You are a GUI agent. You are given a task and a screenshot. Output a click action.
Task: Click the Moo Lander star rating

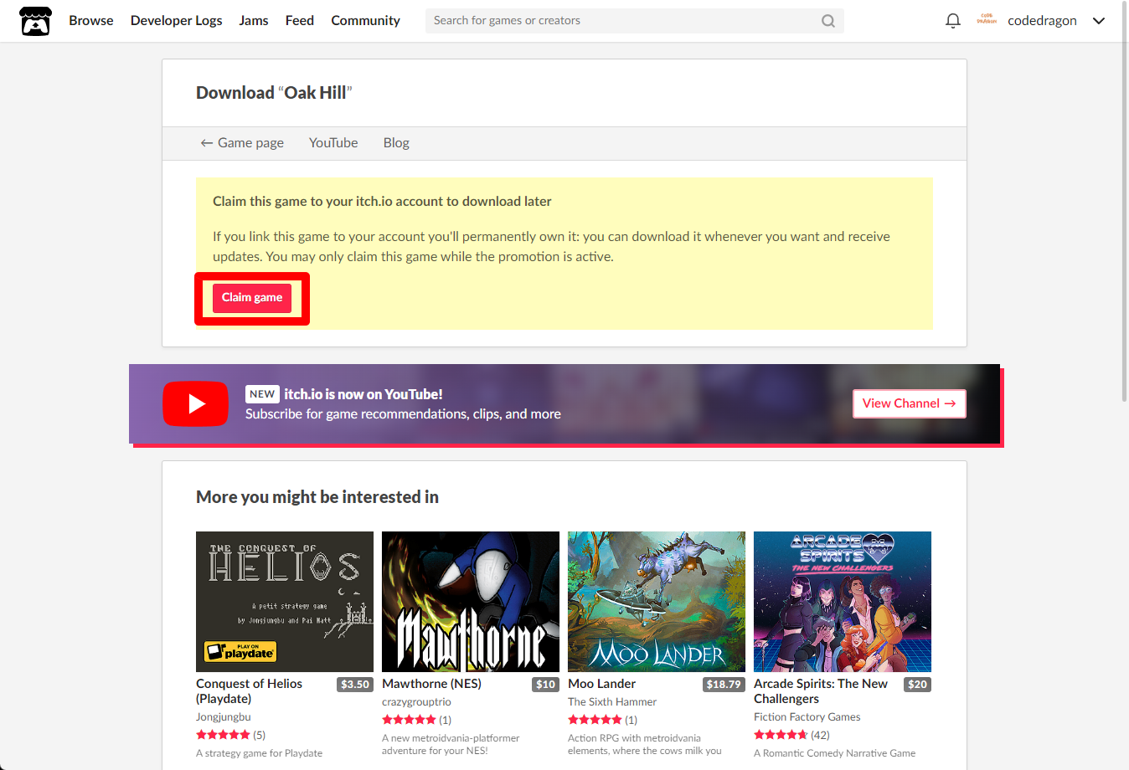coord(595,720)
